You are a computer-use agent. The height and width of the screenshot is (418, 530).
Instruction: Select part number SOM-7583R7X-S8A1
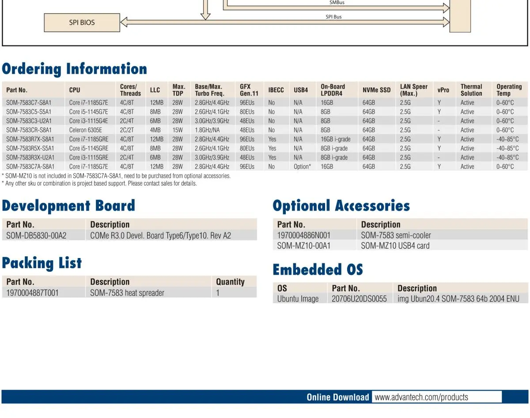(30, 139)
